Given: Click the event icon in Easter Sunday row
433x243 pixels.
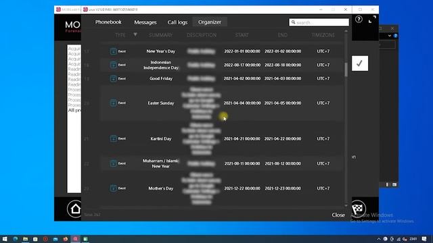Looking at the screenshot, I should click(113, 103).
